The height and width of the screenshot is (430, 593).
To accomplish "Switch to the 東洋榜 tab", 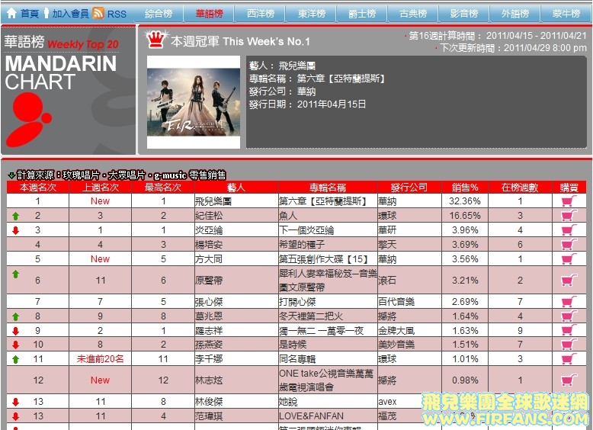I will pos(311,14).
